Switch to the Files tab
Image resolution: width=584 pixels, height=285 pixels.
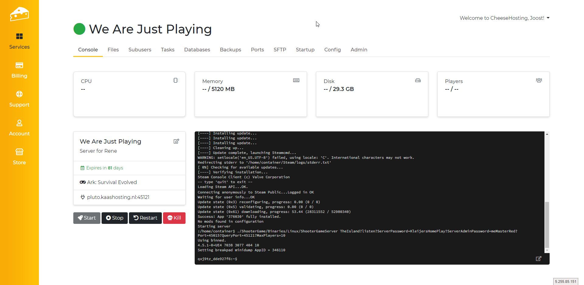pos(113,50)
